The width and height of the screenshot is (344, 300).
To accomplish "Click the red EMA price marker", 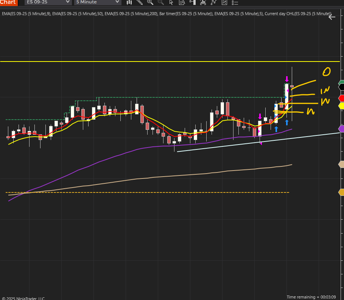I will pos(341,98).
